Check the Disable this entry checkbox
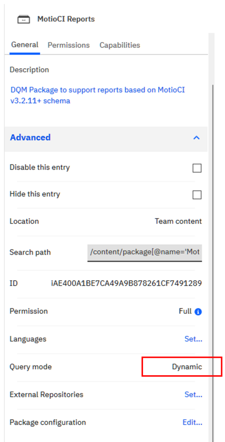This screenshot has height=442, width=225. click(x=197, y=168)
